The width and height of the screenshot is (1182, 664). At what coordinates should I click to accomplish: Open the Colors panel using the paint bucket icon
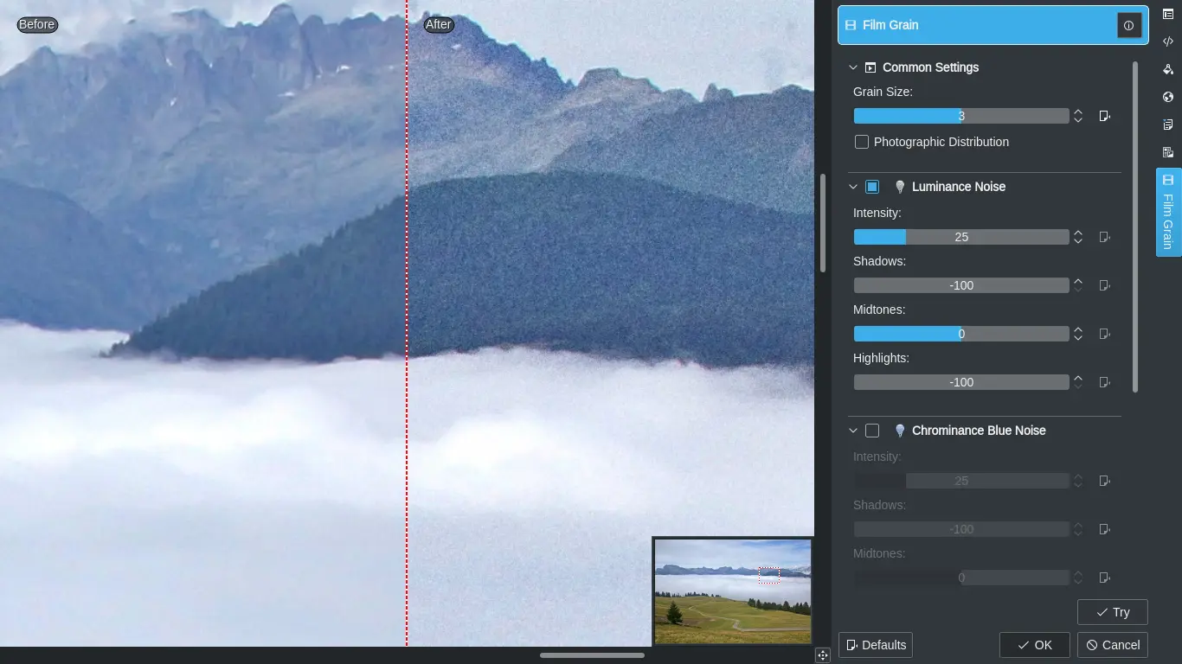pyautogui.click(x=1169, y=69)
